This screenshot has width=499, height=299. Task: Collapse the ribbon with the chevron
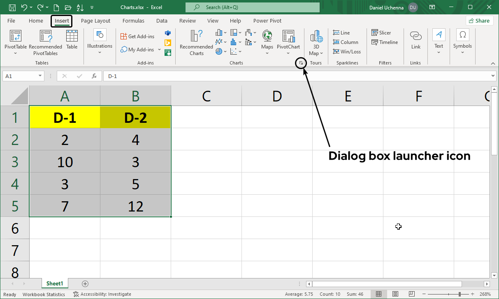pyautogui.click(x=493, y=63)
